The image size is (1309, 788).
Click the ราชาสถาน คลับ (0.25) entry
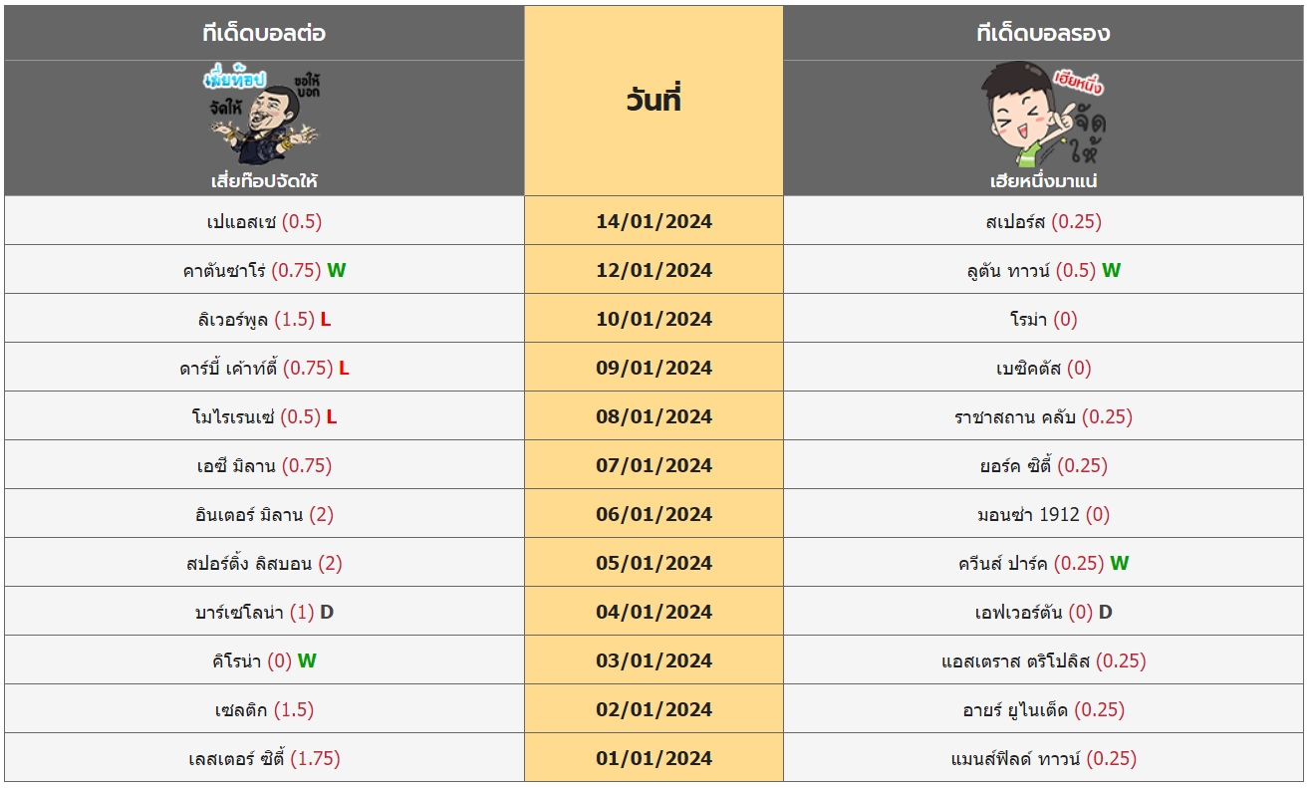click(x=1043, y=416)
